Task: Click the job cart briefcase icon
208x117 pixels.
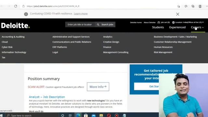Action: tap(159, 22)
